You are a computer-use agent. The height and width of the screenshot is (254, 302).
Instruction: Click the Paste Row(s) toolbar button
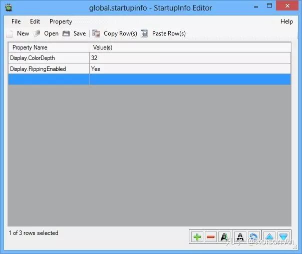[163, 33]
